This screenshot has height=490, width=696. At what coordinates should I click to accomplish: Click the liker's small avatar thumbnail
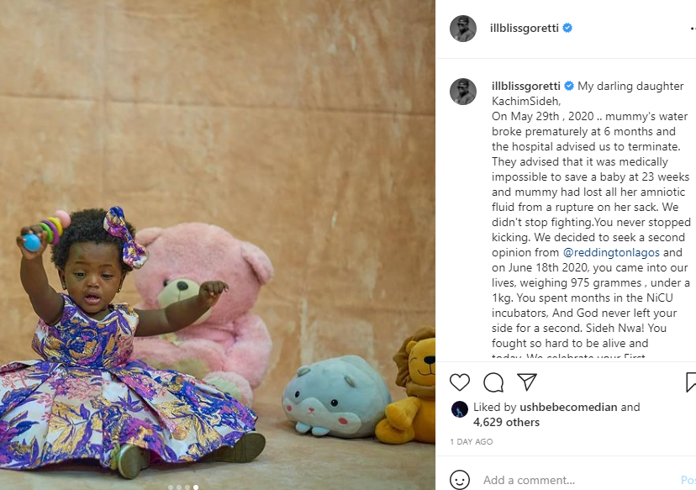click(460, 409)
